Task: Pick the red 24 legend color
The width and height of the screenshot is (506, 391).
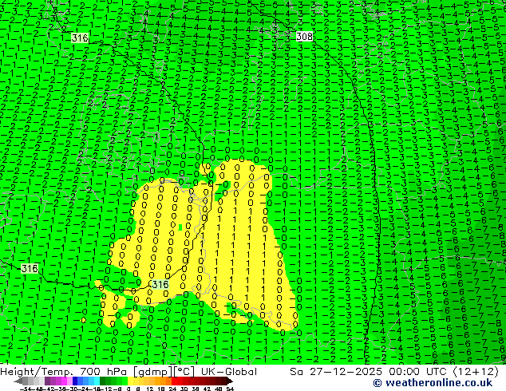Action: 174,381
